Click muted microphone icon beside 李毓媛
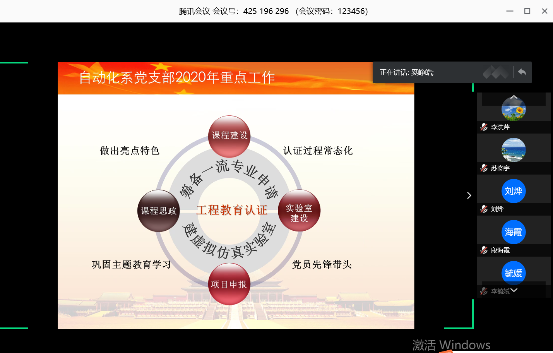Screen dimensions: 553x353 (484, 291)
